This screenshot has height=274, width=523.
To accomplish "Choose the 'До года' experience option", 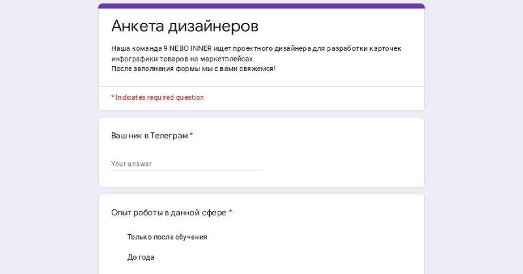I will (141, 257).
